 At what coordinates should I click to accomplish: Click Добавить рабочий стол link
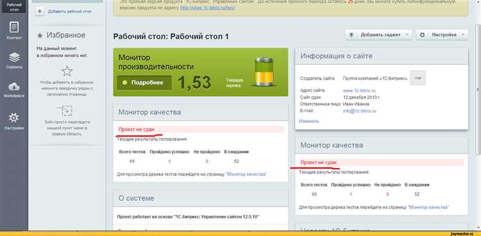70,12
